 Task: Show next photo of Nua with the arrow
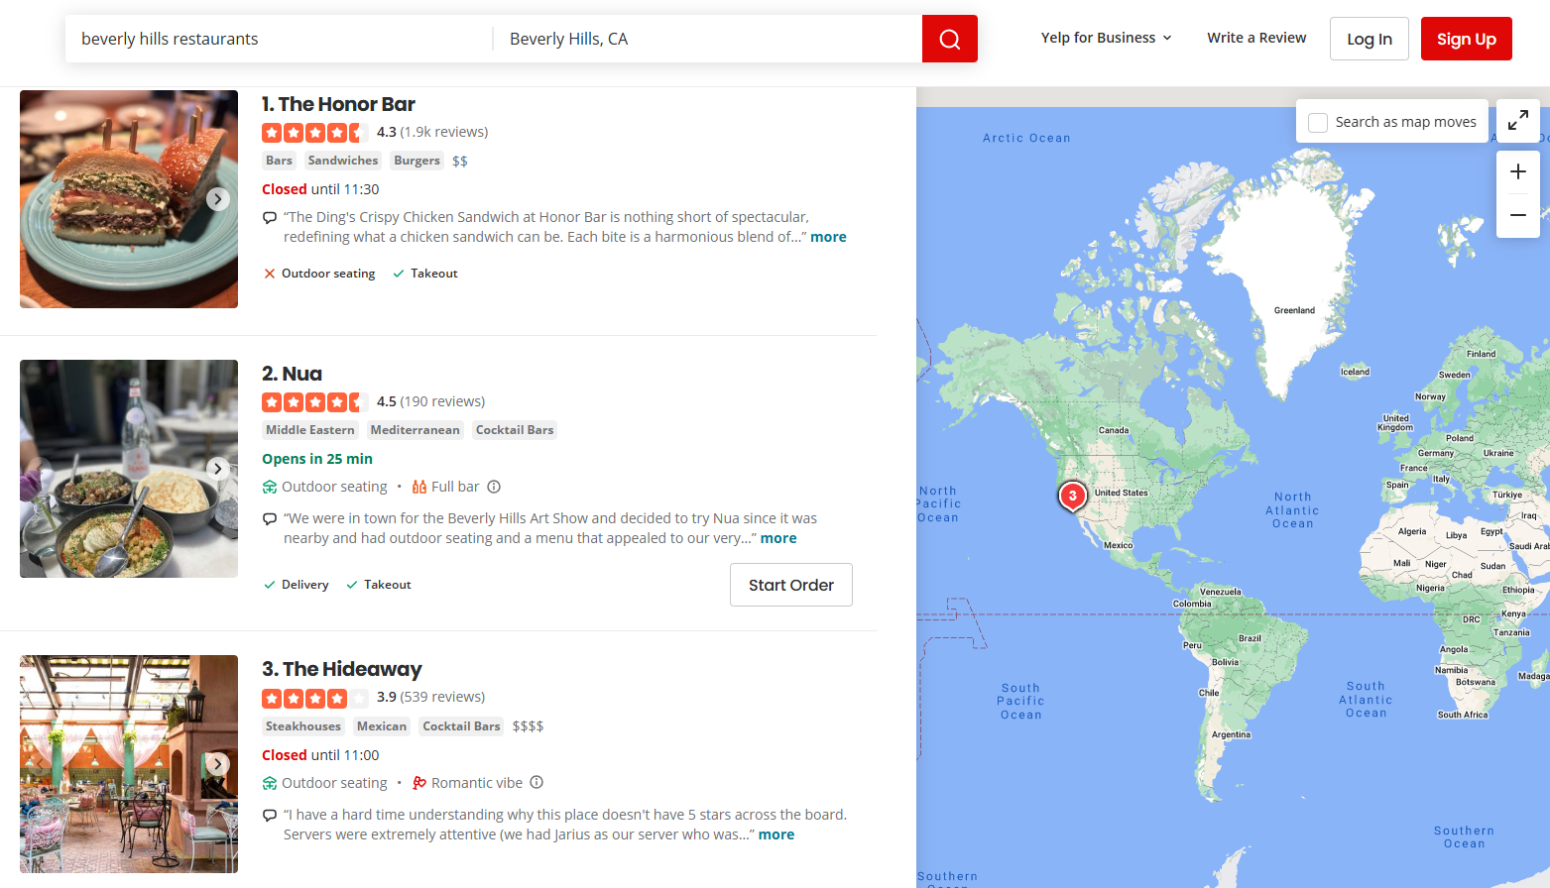pos(217,469)
